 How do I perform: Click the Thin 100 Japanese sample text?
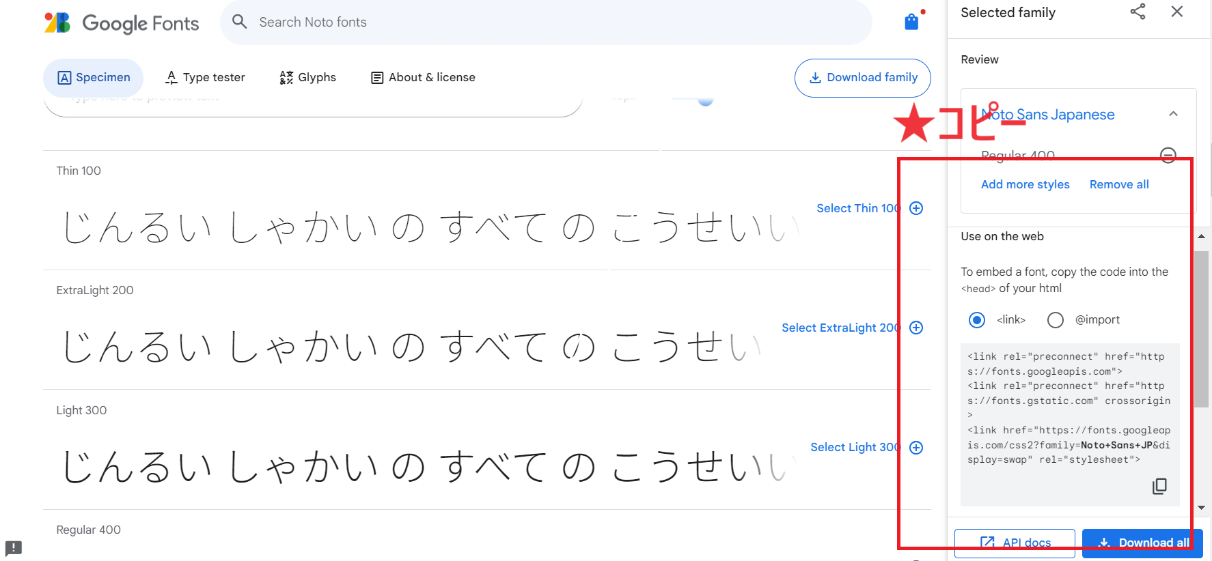430,227
